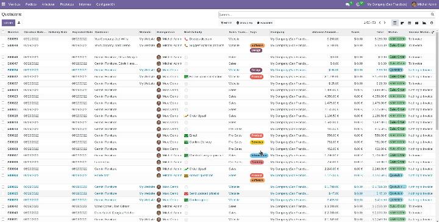Sort by the Number column header
This screenshot has width=439, height=222.
click(x=13, y=32)
